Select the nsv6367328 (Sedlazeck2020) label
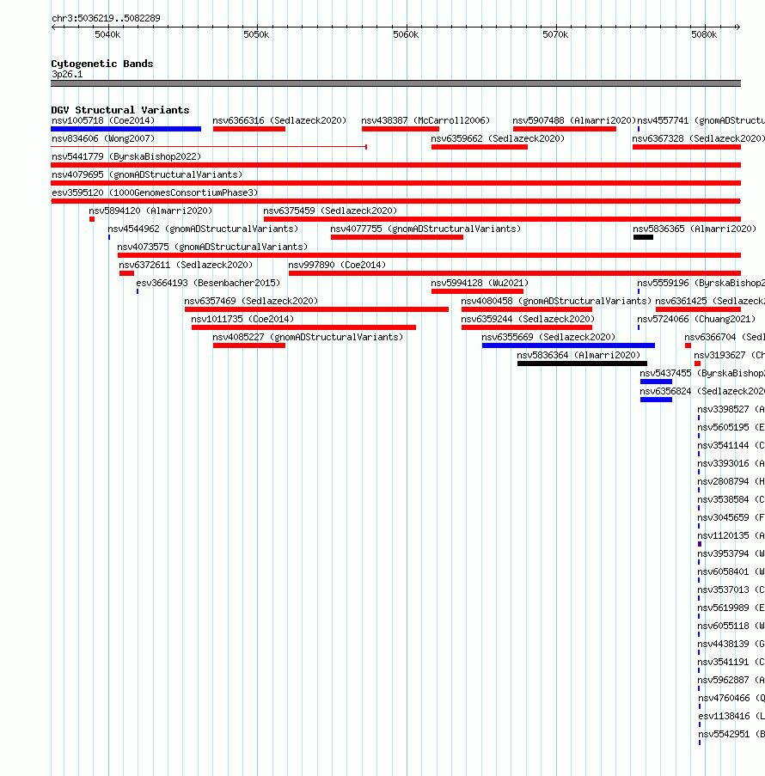Viewport: 765px width, 776px height. pos(698,138)
